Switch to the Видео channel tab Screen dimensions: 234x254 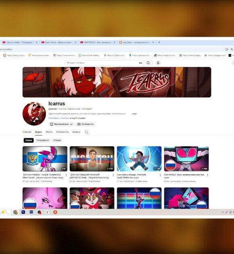coord(39,132)
